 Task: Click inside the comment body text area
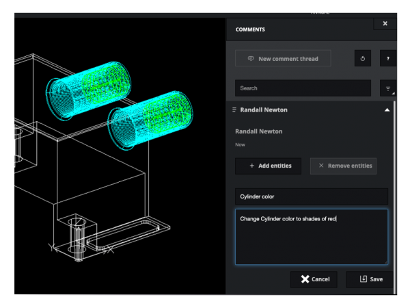311,240
